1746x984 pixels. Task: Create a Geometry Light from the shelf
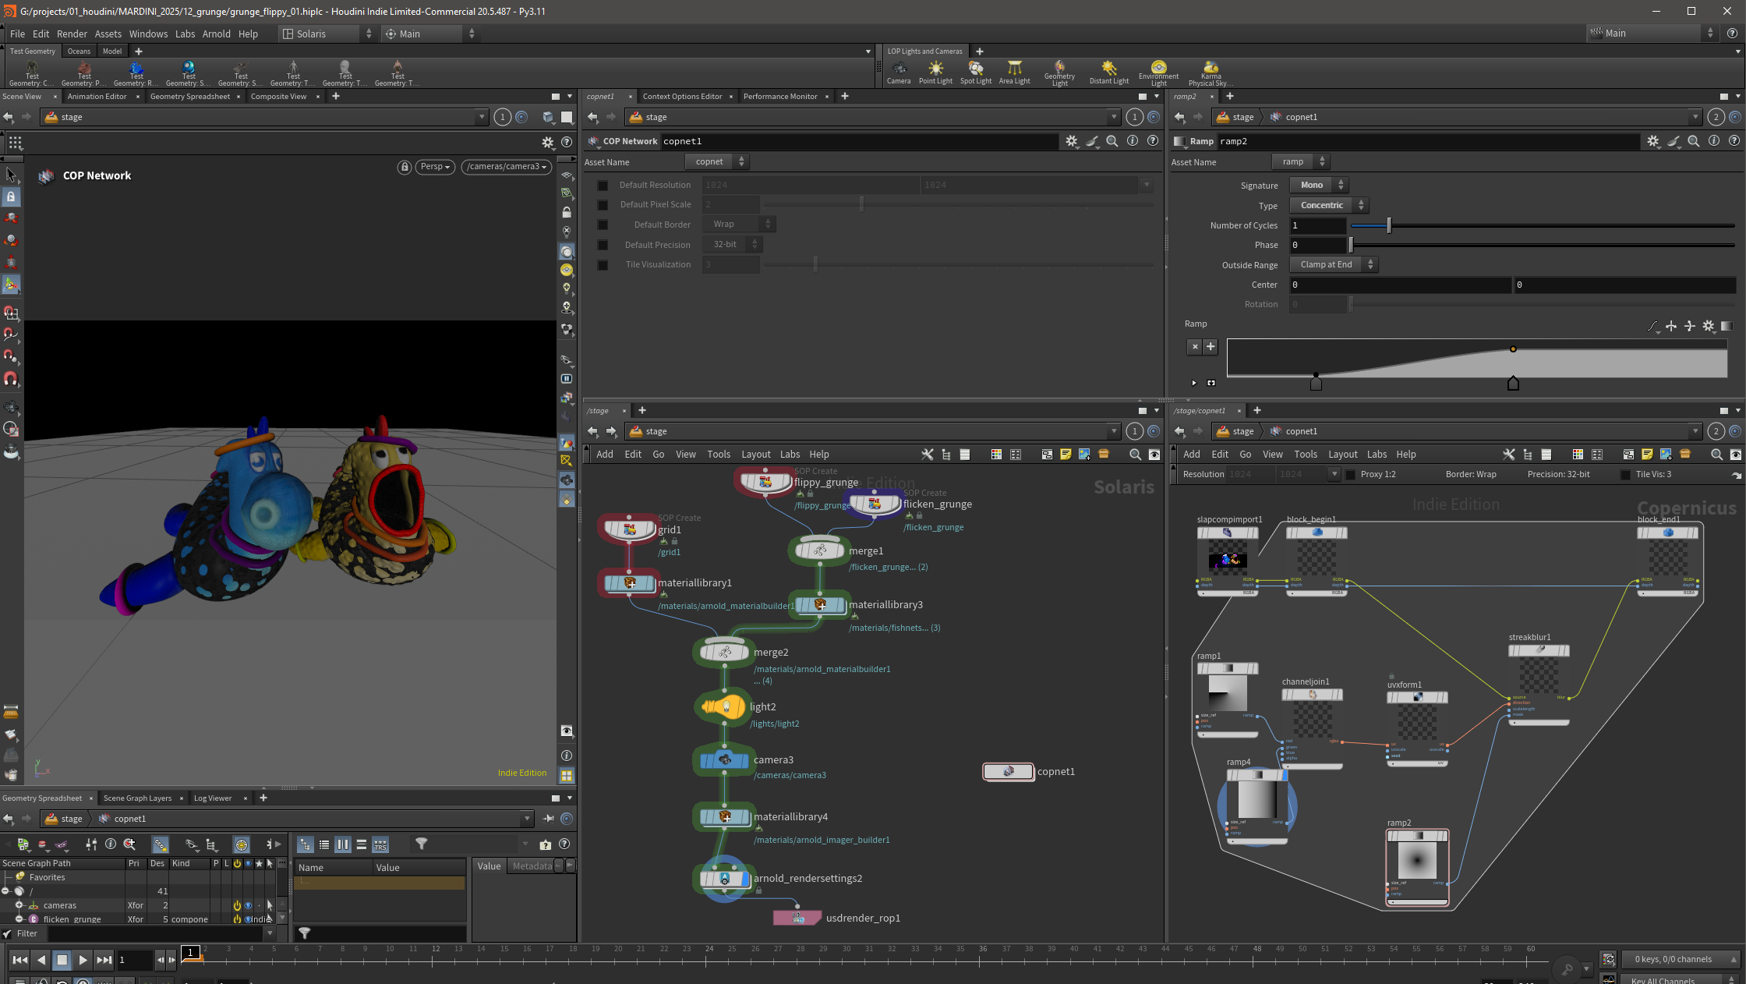tap(1059, 73)
